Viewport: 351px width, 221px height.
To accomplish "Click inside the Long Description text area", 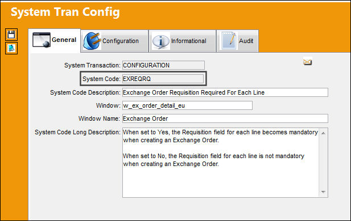I will point(221,162).
